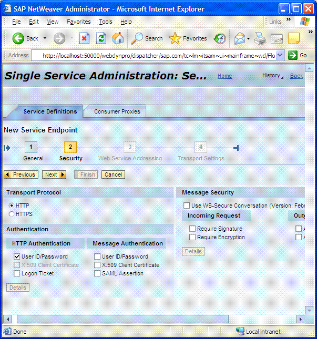
Task: Click the Stop page loading icon
Action: pos(84,38)
